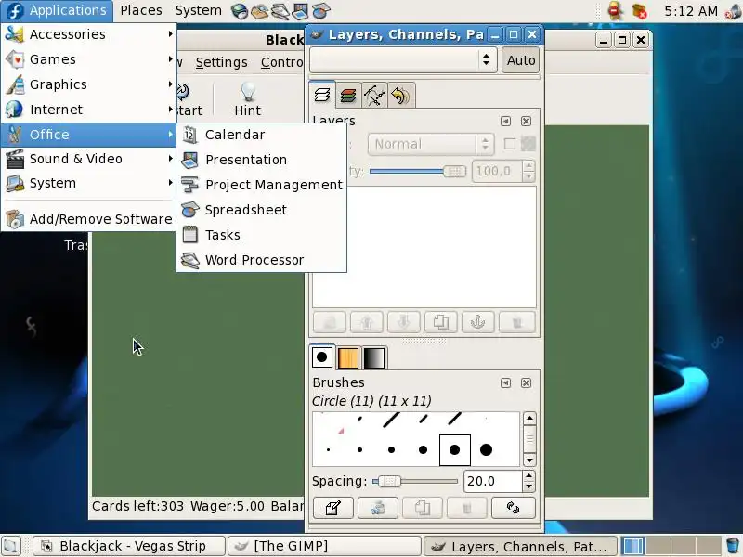This screenshot has width=743, height=557.
Task: Click the opacity stepper arrows
Action: click(x=528, y=171)
